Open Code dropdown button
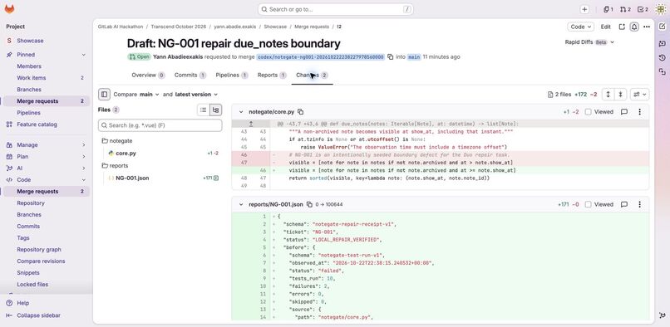670x327 pixels. point(581,27)
